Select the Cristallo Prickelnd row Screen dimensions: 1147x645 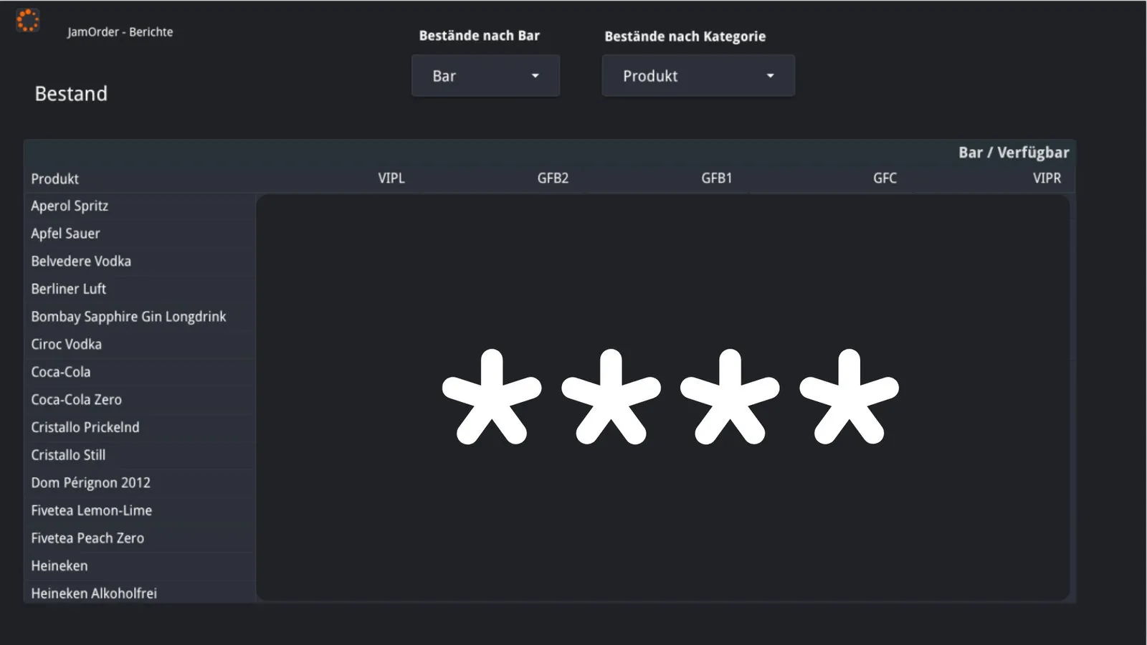tap(140, 427)
